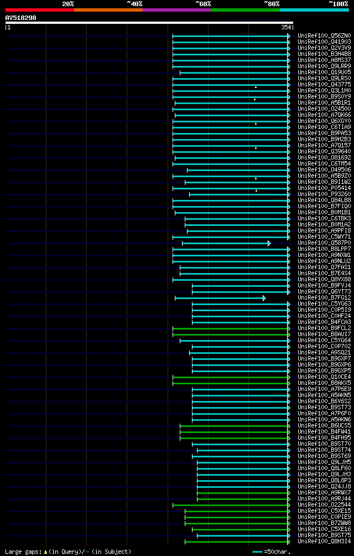Select the UniRef100_Q39640 label
The width and height of the screenshot is (354, 556).
(x=324, y=151)
